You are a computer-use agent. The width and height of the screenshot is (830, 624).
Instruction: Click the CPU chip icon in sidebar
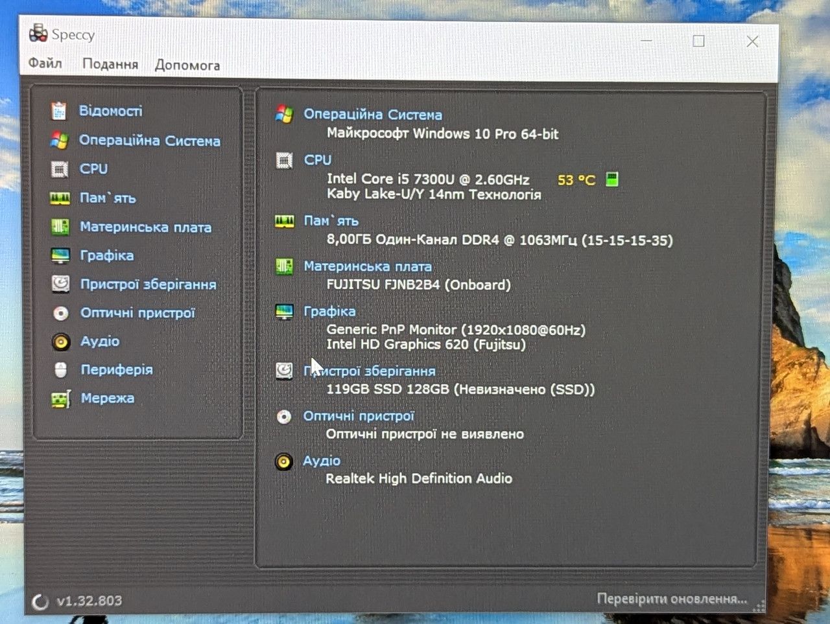60,169
